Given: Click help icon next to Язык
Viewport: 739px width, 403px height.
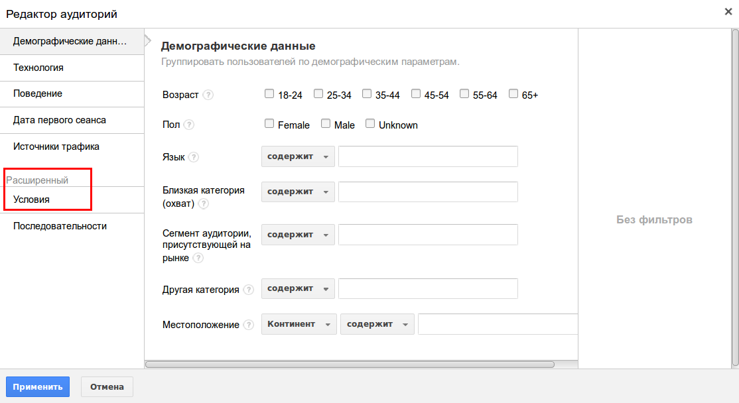Looking at the screenshot, I should point(194,157).
